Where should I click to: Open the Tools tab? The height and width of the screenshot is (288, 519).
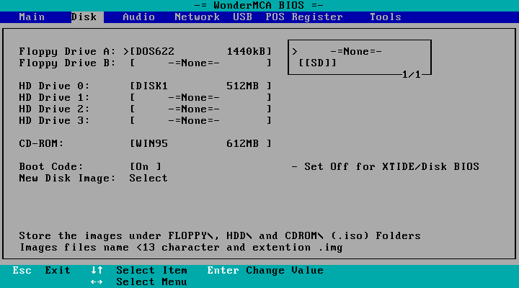385,17
